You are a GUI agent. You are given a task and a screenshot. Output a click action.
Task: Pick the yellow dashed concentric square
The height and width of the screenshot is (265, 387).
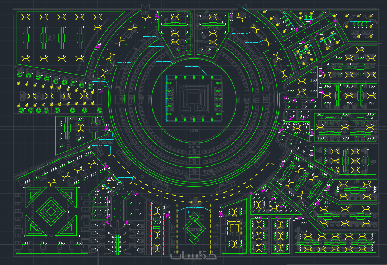click(234, 228)
